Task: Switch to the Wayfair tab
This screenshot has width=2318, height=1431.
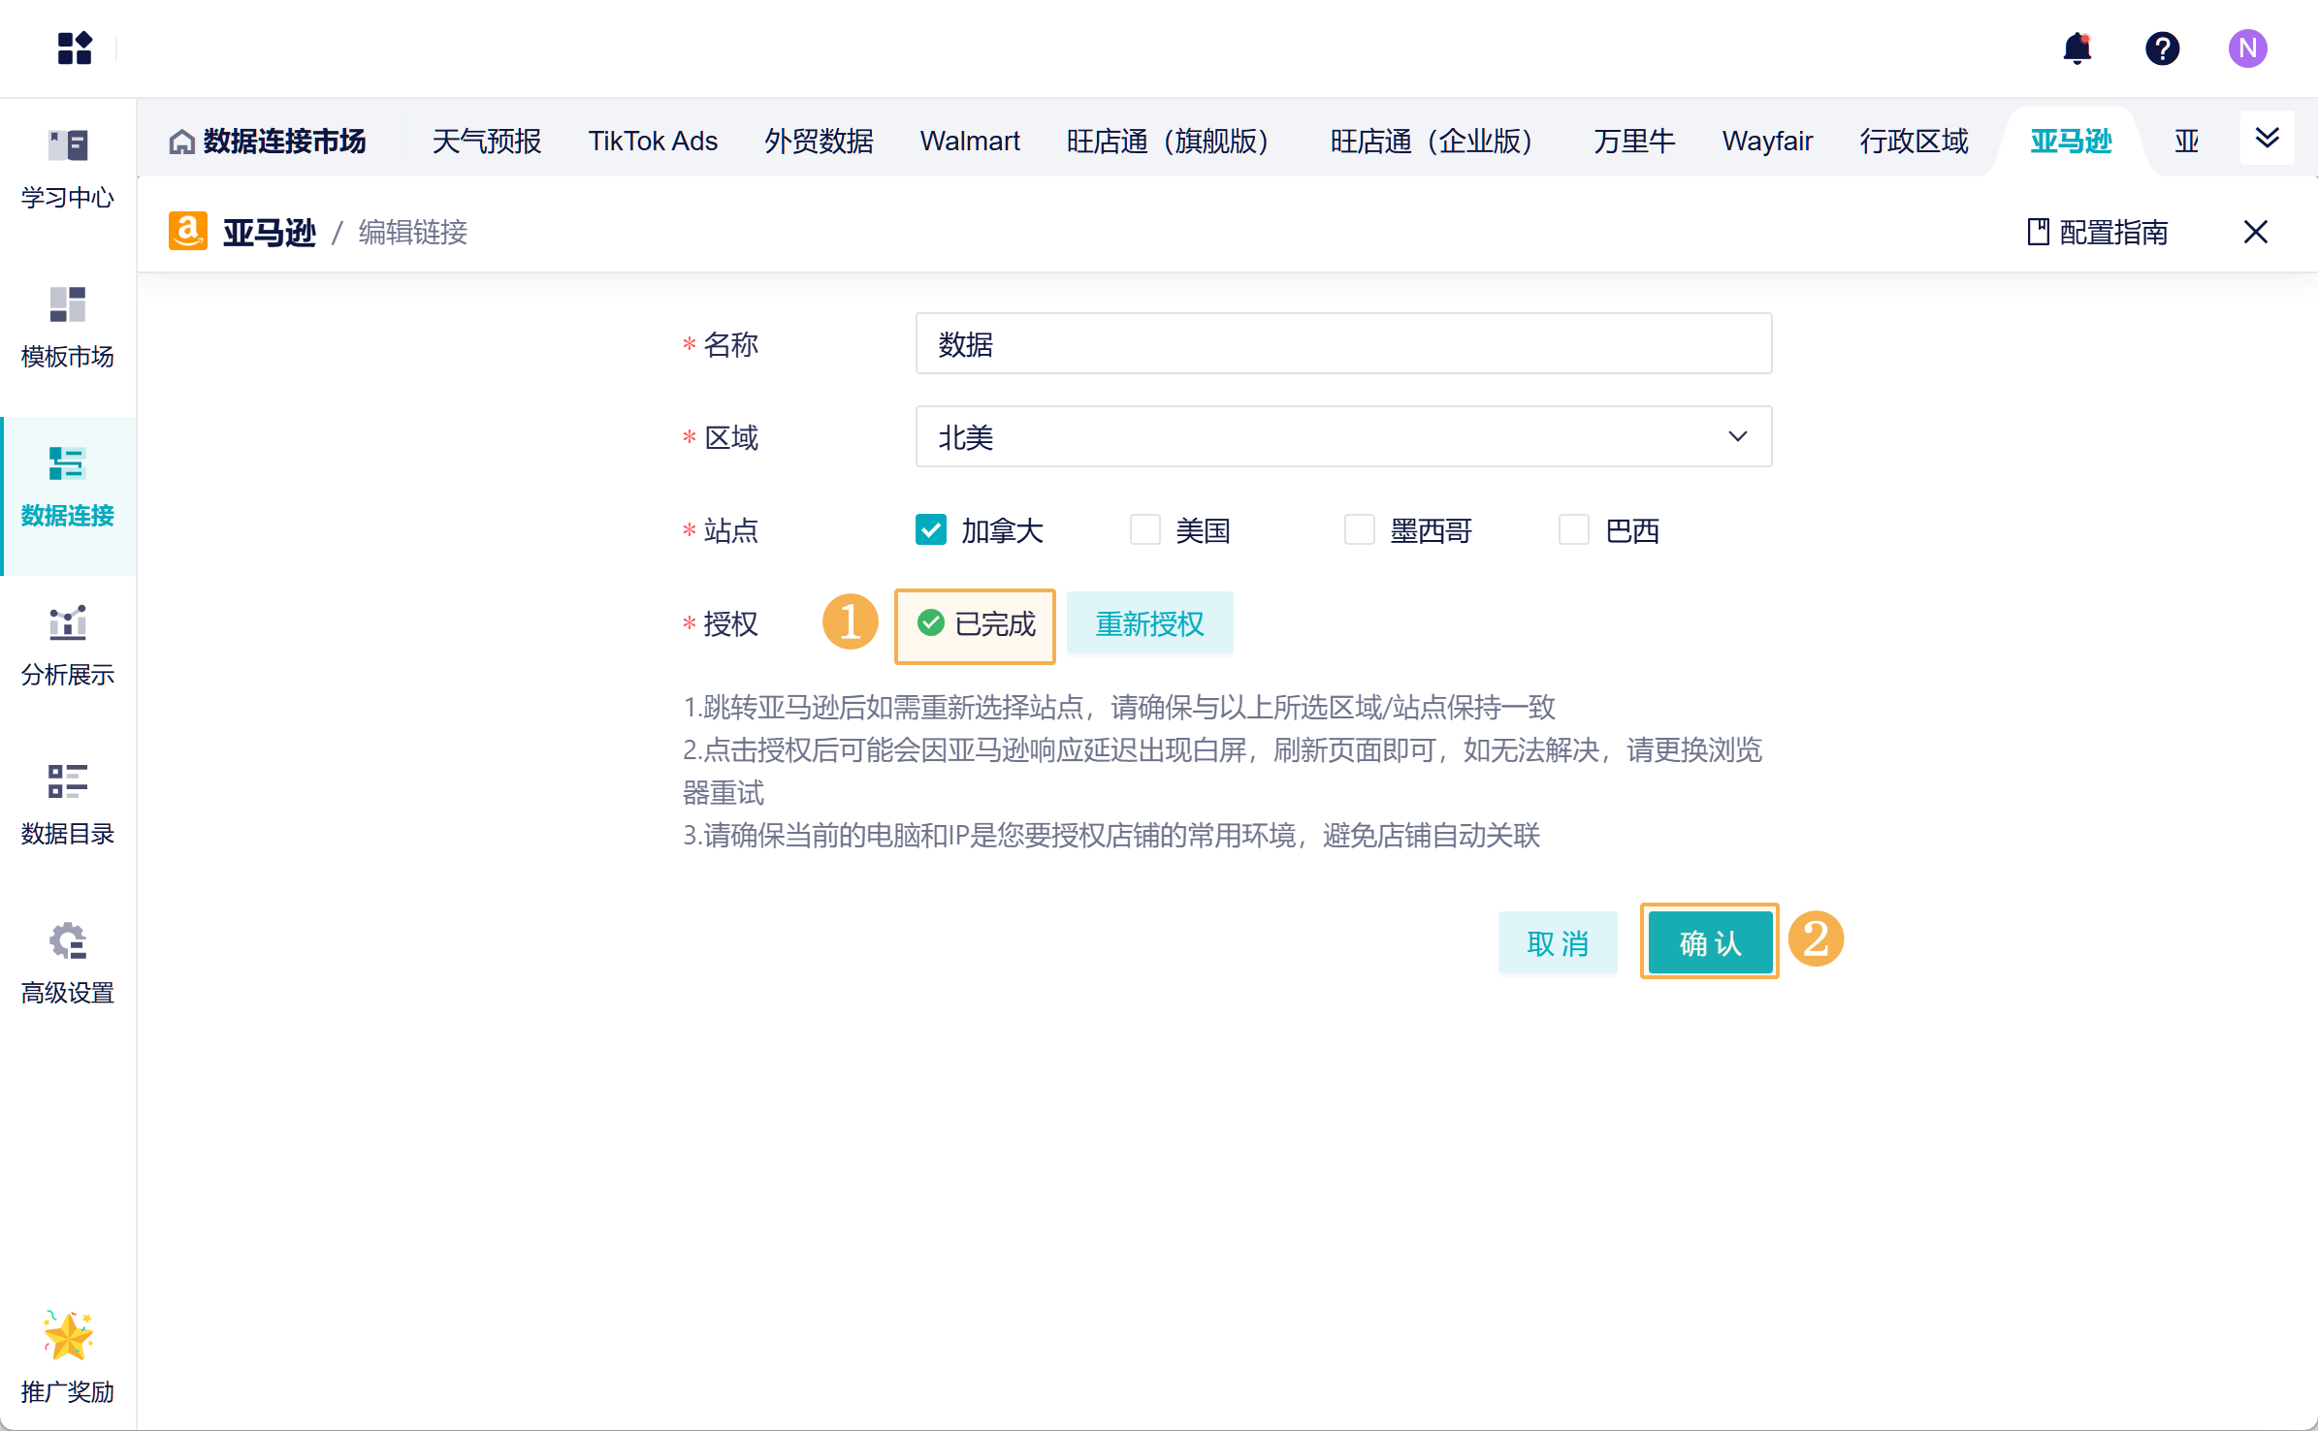Action: tap(1767, 142)
